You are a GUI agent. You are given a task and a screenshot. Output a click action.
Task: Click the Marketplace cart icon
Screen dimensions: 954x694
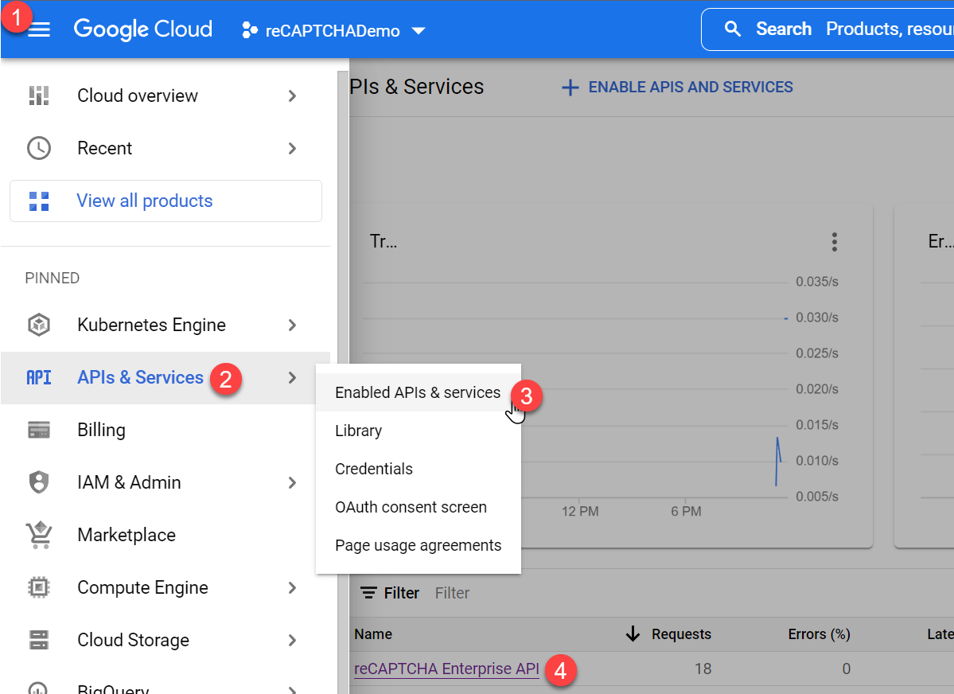(x=39, y=535)
